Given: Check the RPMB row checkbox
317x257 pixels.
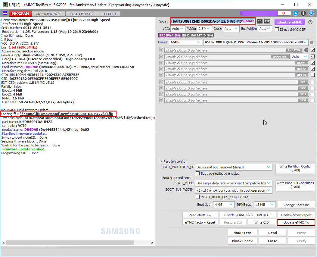Looking at the screenshot, I should pyautogui.click(x=312, y=75).
